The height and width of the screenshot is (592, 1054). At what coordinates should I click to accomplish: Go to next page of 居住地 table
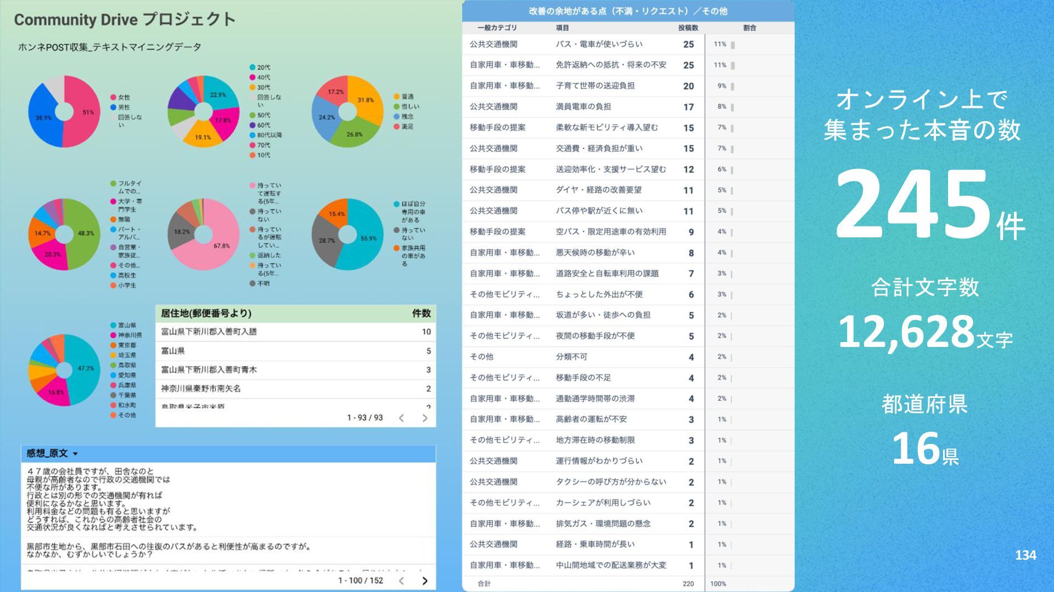pyautogui.click(x=424, y=418)
